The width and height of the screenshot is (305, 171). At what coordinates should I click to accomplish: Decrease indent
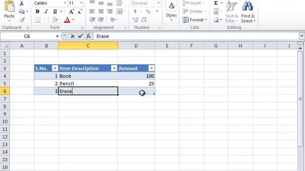[92, 19]
